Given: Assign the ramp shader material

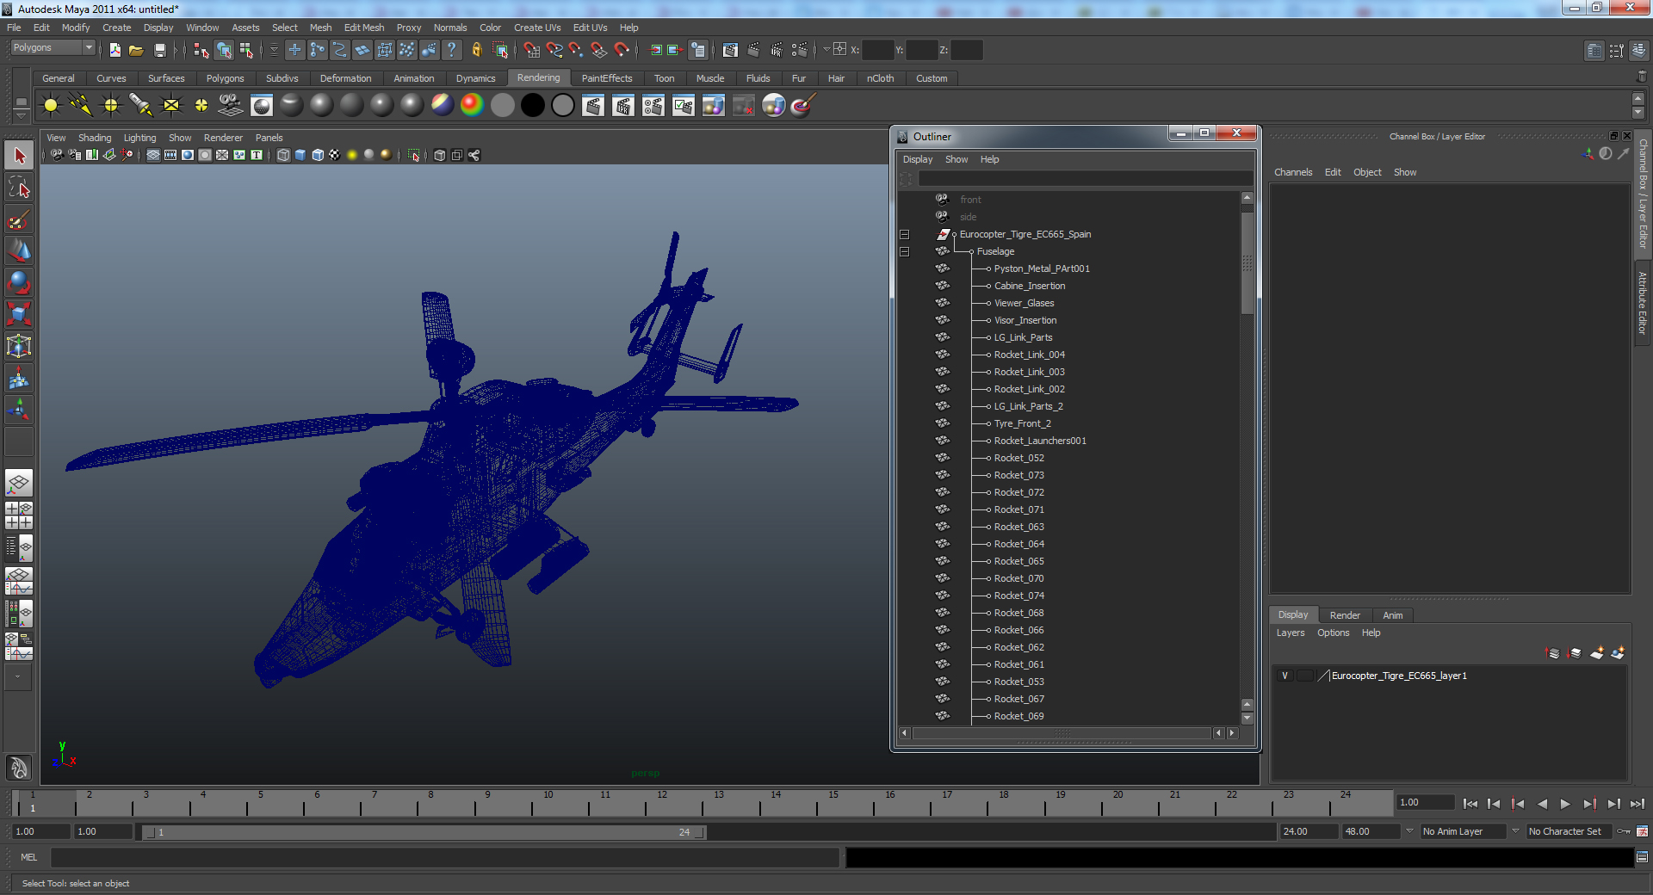Looking at the screenshot, I should (472, 106).
